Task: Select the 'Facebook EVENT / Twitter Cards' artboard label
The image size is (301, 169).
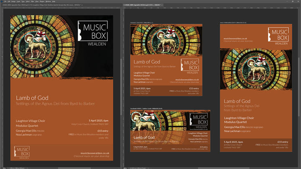Action: tap(146, 108)
